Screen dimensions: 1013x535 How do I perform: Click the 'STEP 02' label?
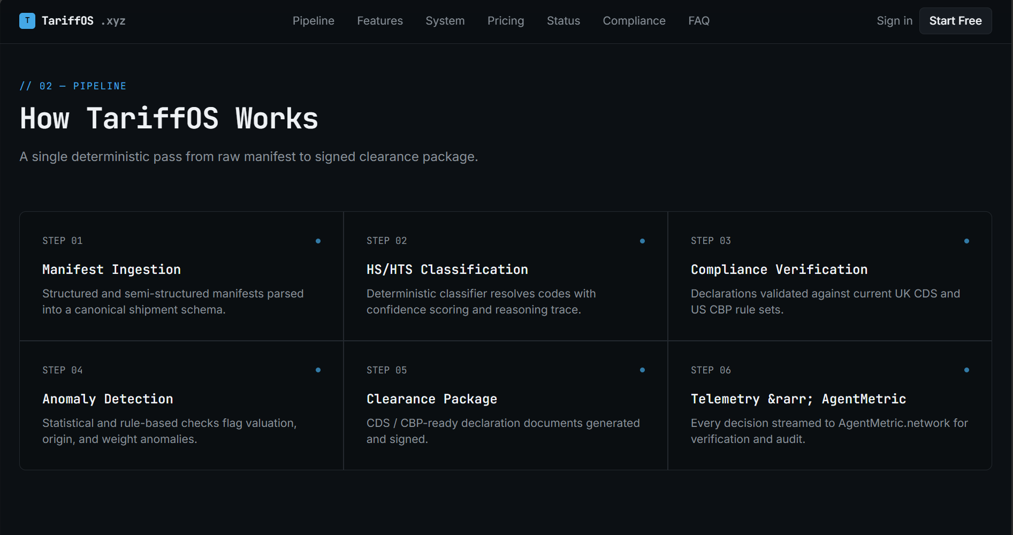[387, 241]
